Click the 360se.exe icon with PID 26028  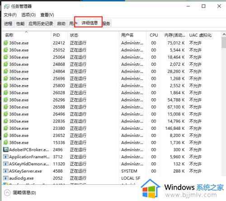(x=6, y=93)
